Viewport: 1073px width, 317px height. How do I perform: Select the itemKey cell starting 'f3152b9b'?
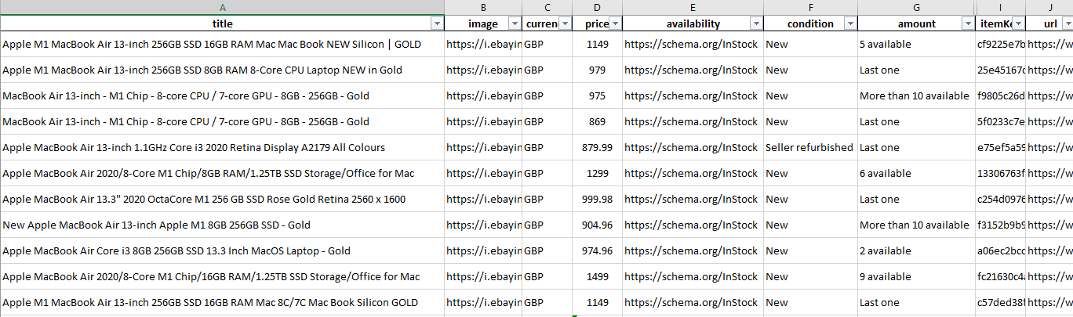1001,225
